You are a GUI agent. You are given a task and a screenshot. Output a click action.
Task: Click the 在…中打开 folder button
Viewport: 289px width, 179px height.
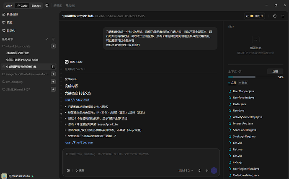click(x=254, y=16)
